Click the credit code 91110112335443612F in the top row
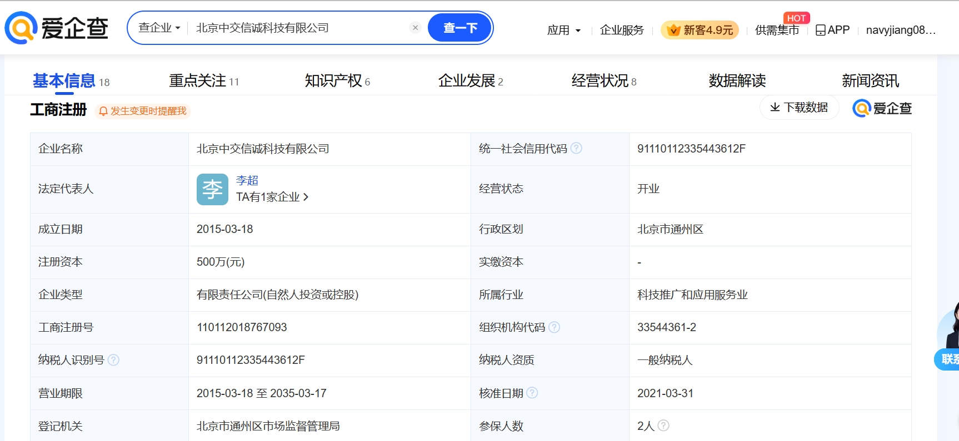The width and height of the screenshot is (959, 441). tap(691, 149)
